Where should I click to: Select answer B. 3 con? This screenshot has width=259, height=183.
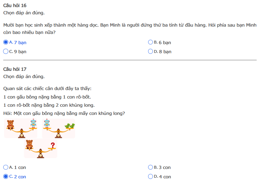[x=151, y=167]
